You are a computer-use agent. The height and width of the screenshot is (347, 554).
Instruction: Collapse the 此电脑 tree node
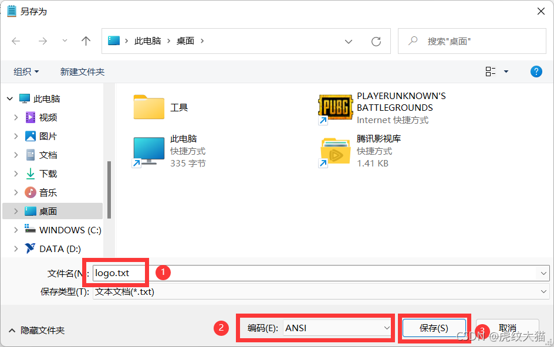coord(10,99)
